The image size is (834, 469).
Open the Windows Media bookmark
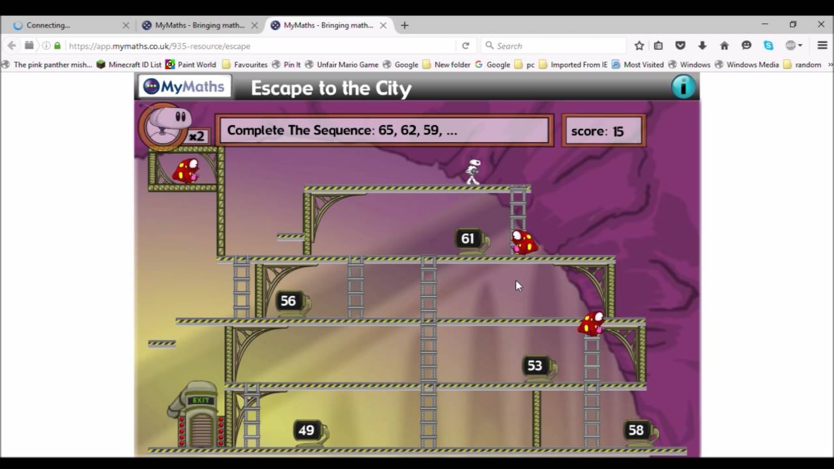747,64
